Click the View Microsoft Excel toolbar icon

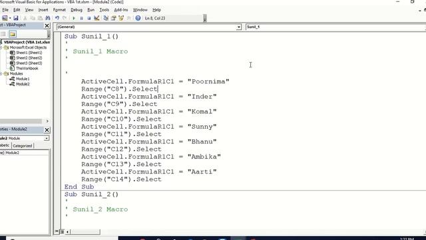tap(5, 18)
